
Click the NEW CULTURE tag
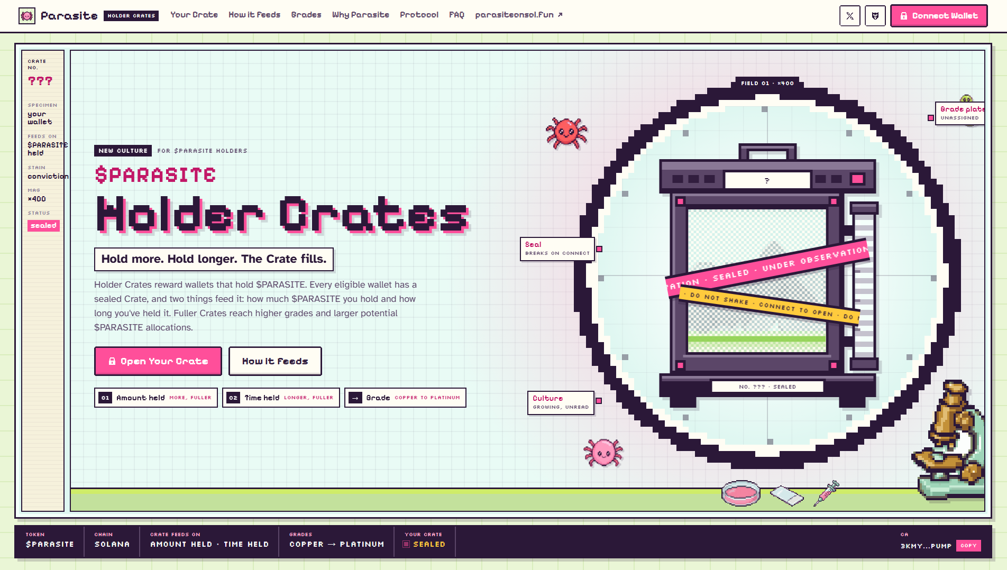coord(123,151)
